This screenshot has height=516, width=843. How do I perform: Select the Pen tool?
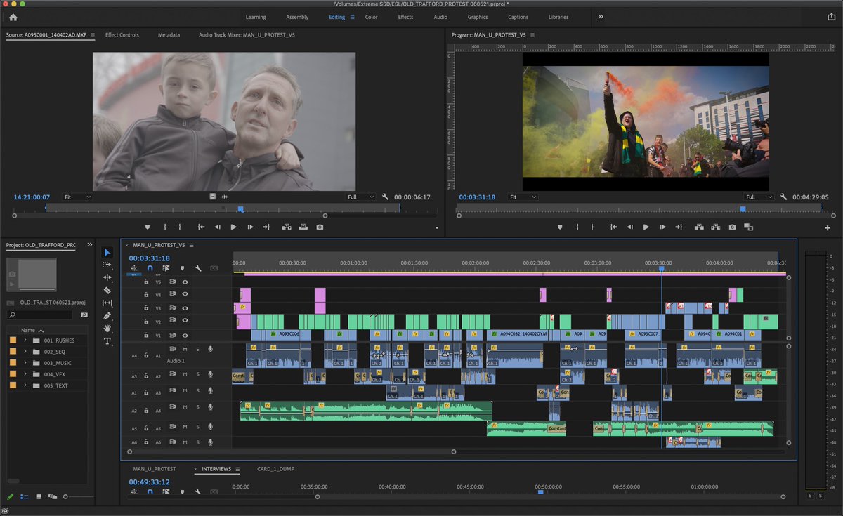tap(107, 315)
